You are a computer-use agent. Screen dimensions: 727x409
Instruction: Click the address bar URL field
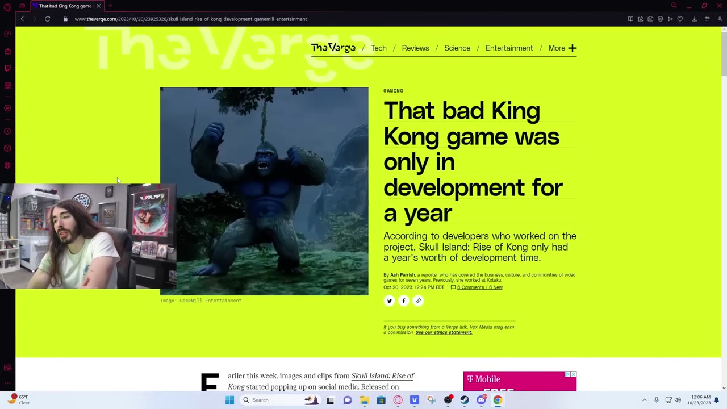pos(341,19)
